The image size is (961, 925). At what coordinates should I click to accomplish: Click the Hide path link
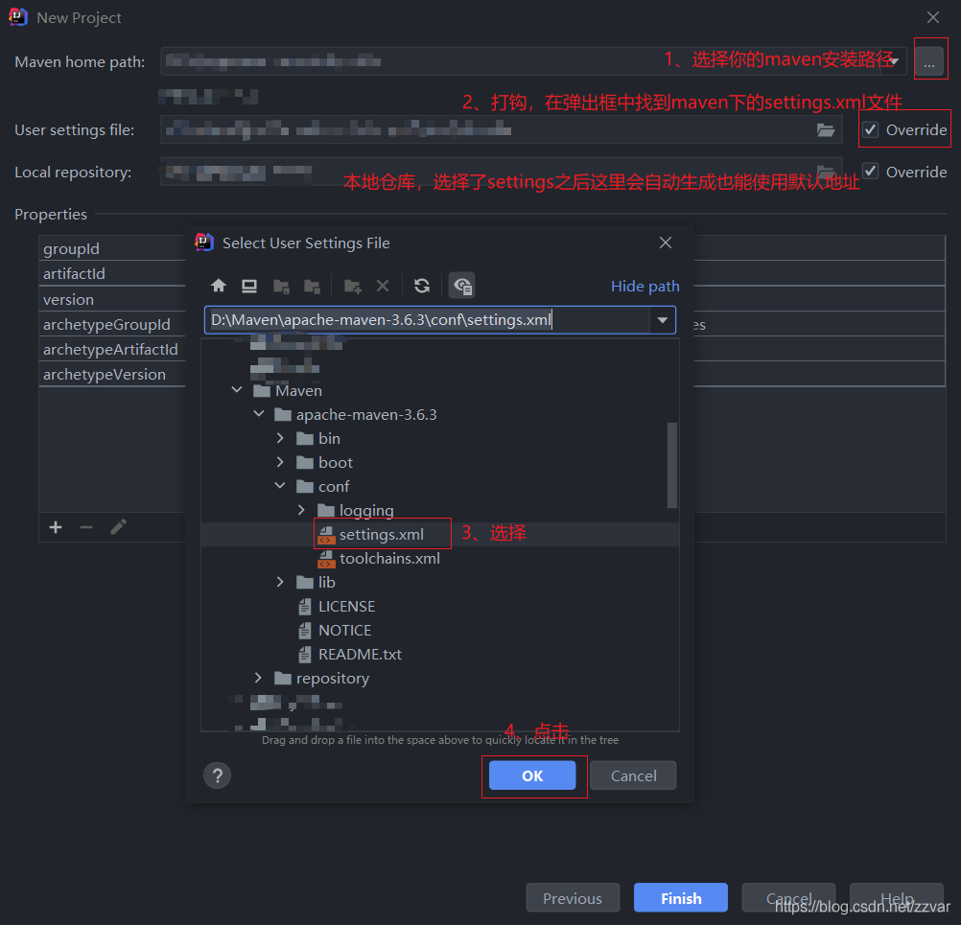pos(645,286)
